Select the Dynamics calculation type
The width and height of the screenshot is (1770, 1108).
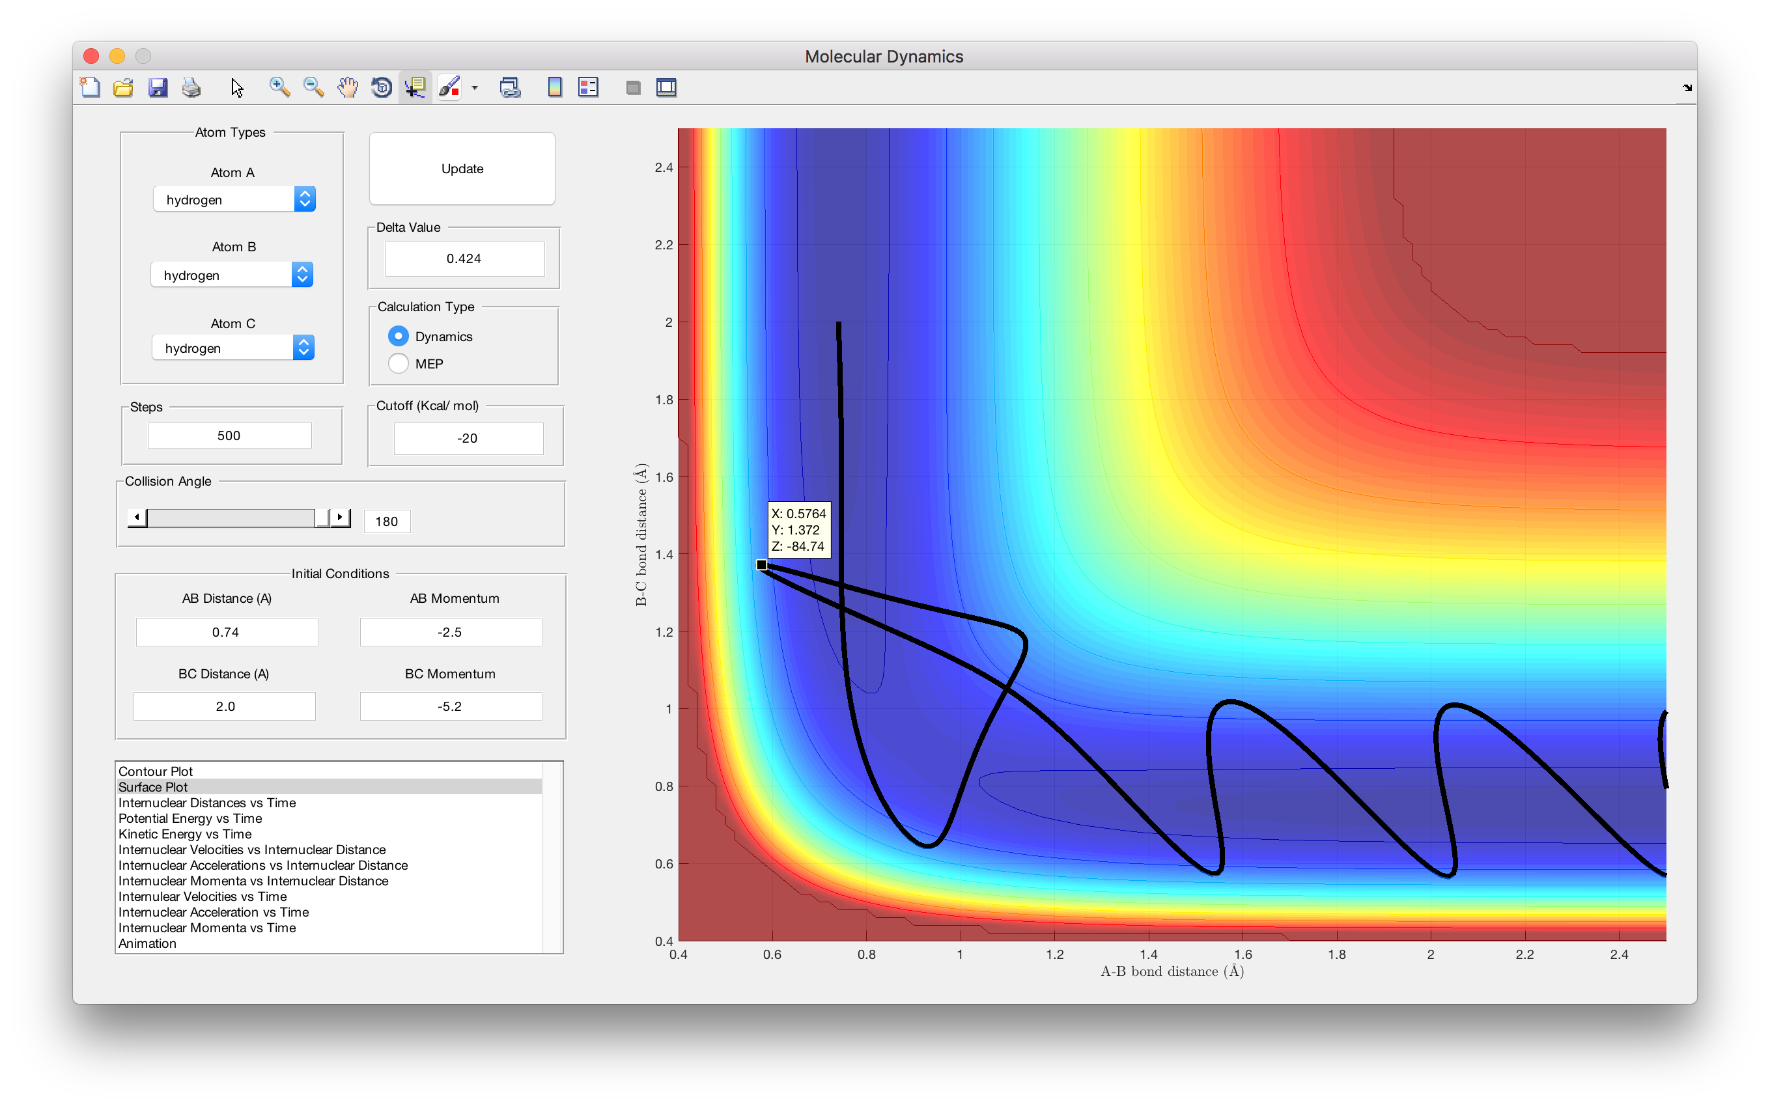398,337
